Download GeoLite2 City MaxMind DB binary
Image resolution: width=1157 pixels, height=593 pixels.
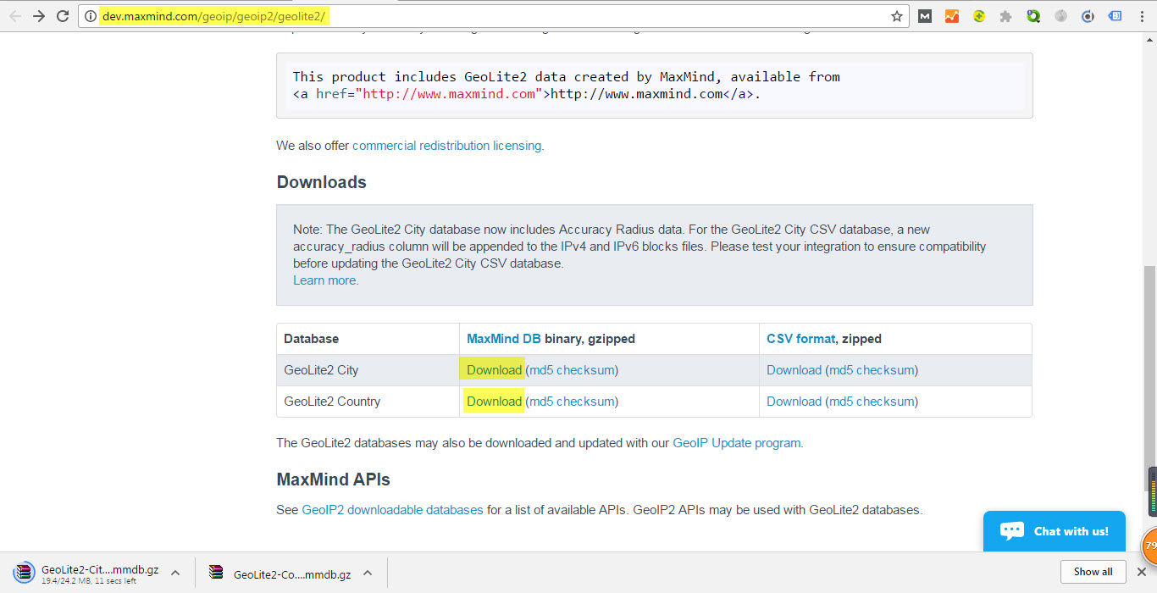(494, 370)
